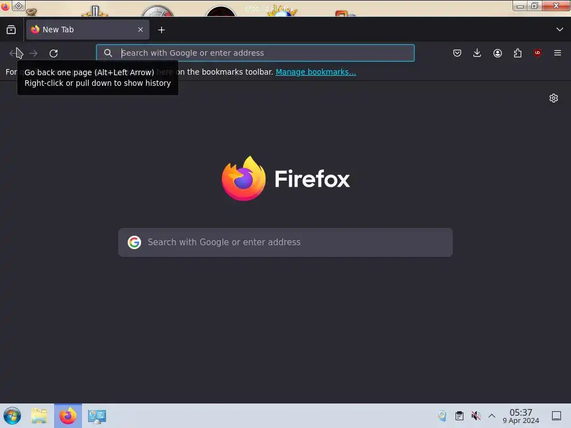Open the Start menu orb

(12, 416)
